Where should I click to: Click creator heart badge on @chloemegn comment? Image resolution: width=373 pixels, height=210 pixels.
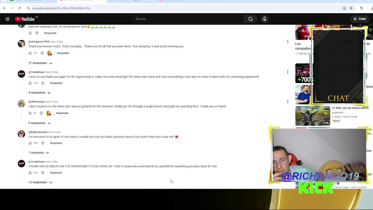tap(49, 113)
